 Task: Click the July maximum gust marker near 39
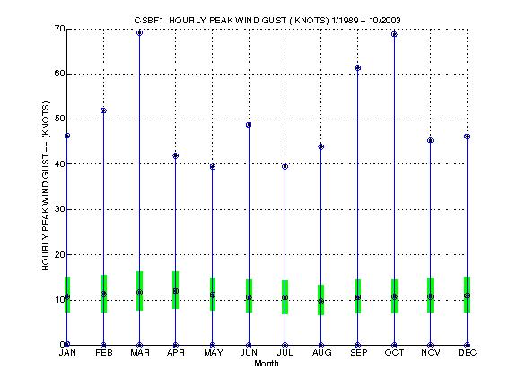285,167
